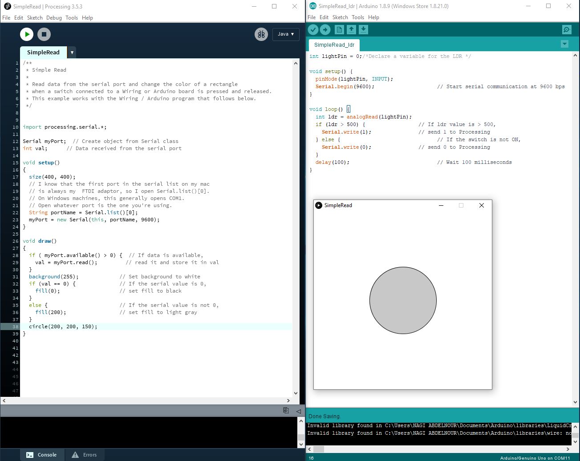This screenshot has width=580, height=461.
Task: Click 'delay(100);' in the Arduino sketch
Action: click(x=333, y=162)
